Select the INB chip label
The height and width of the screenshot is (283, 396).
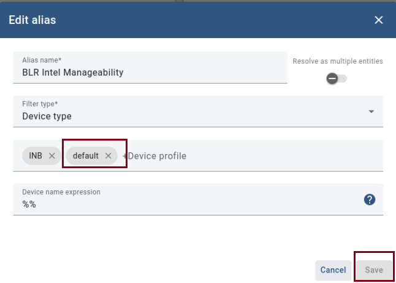click(x=36, y=156)
